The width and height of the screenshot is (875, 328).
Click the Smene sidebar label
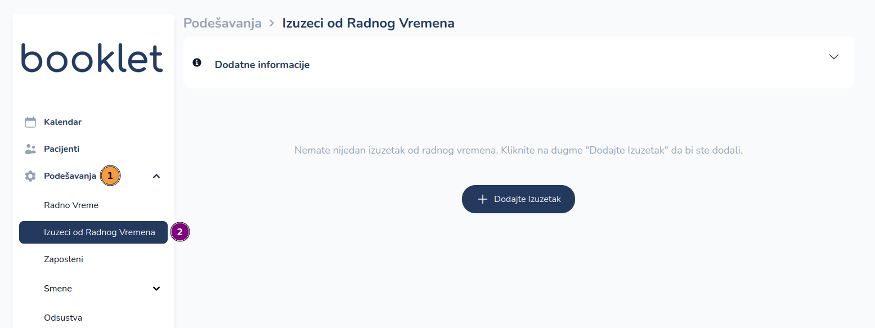tap(58, 289)
